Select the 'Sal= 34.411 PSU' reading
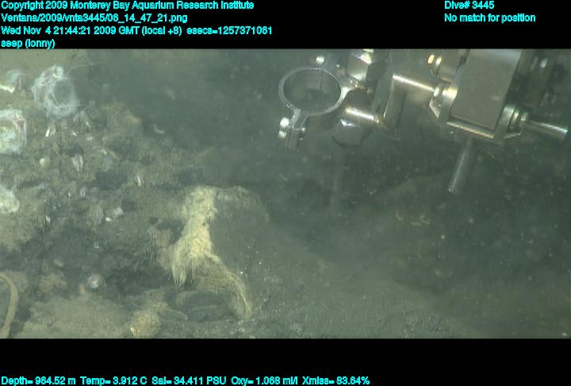The height and width of the screenshot is (386, 571). [x=189, y=381]
